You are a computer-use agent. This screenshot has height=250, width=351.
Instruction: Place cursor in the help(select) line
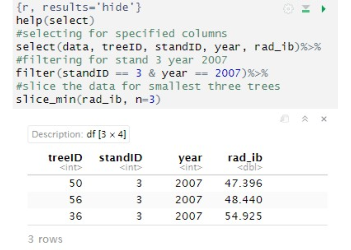click(55, 21)
